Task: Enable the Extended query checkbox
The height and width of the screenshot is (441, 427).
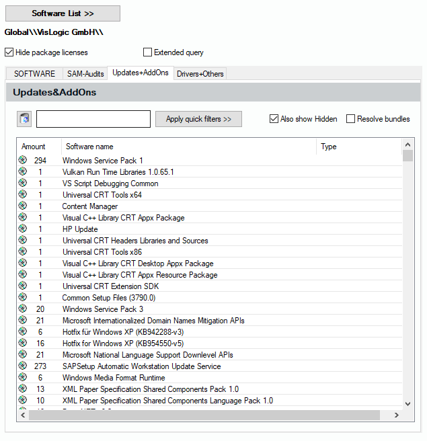Action: pyautogui.click(x=148, y=52)
